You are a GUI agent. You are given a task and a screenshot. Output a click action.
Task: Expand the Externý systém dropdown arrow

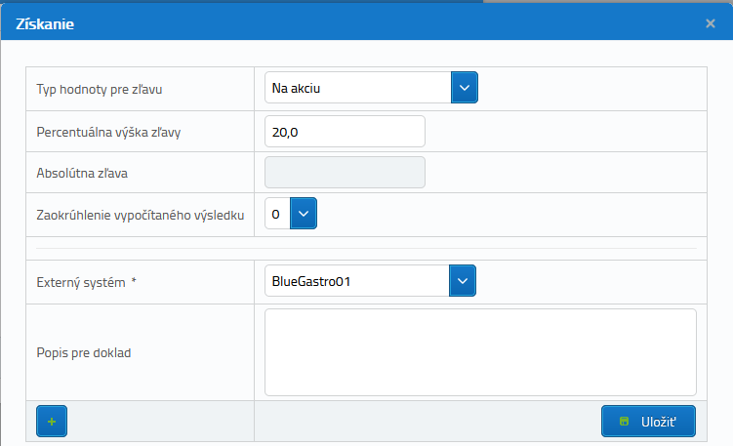[x=462, y=281]
